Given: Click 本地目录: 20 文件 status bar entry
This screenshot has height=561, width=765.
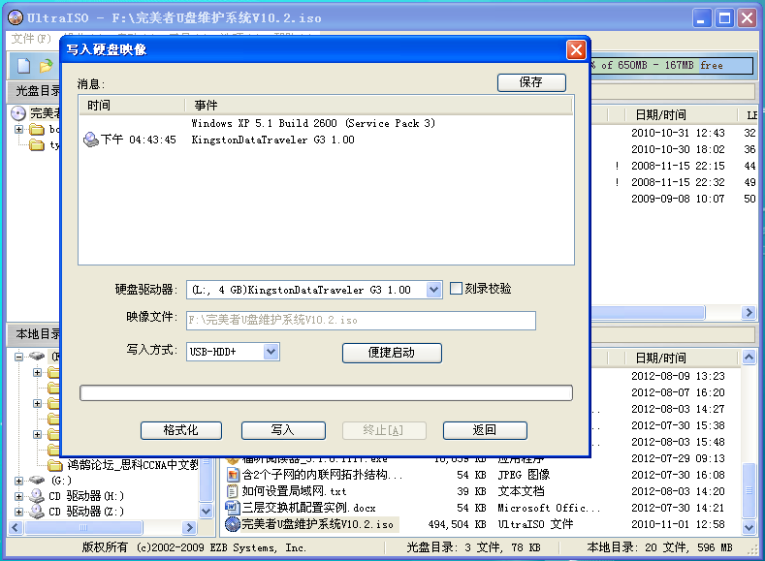Looking at the screenshot, I should pos(659,547).
